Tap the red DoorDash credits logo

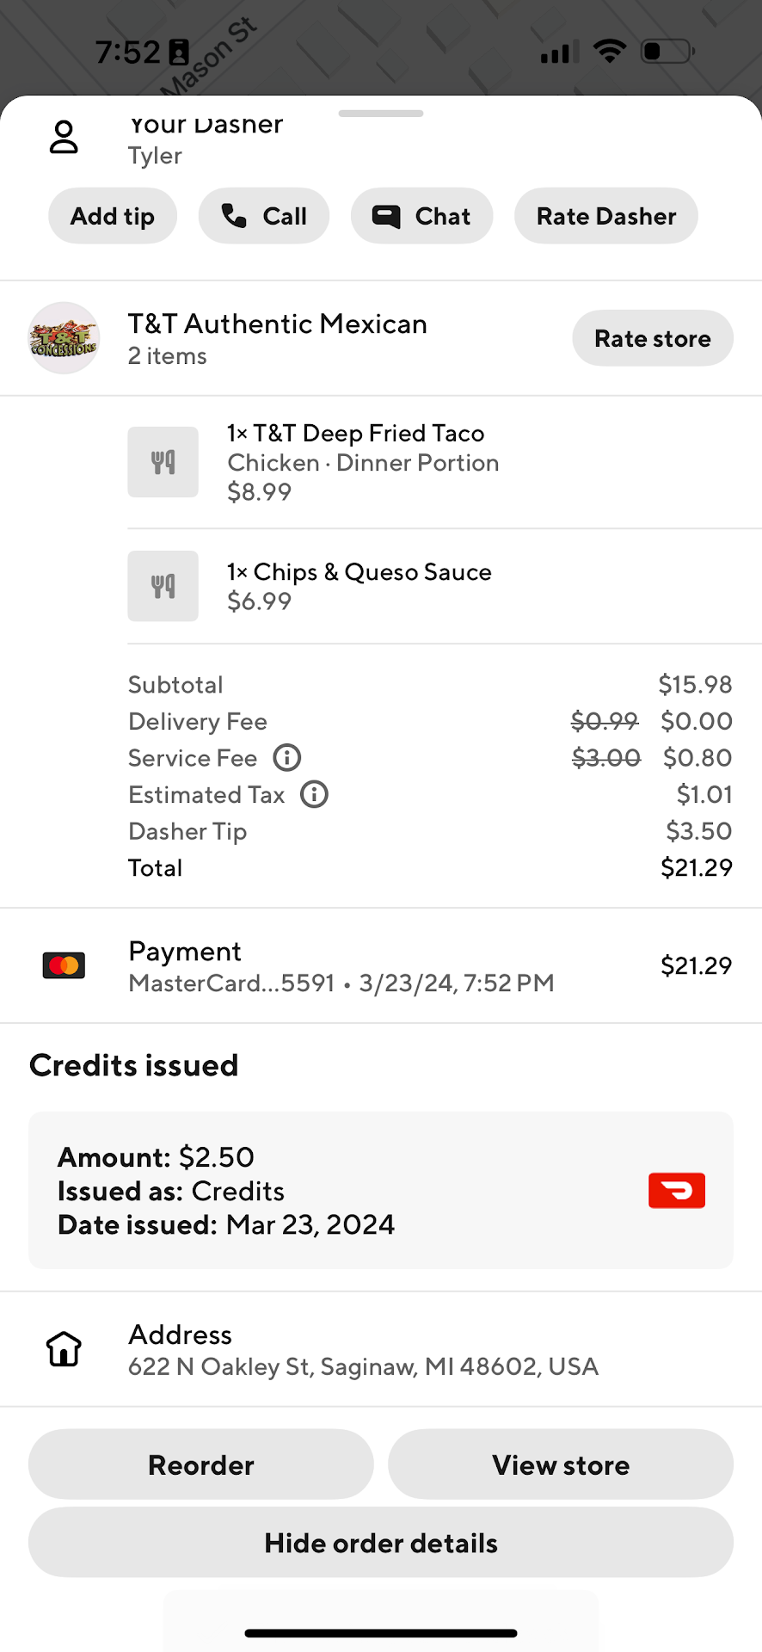click(x=677, y=1191)
